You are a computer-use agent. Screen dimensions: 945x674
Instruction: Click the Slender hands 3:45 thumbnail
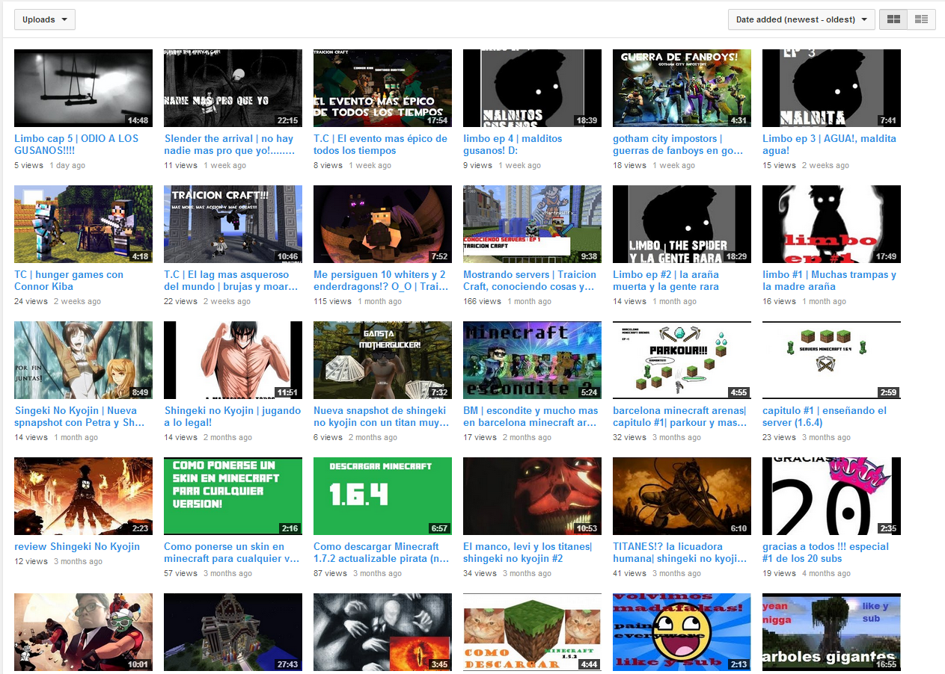pos(382,632)
